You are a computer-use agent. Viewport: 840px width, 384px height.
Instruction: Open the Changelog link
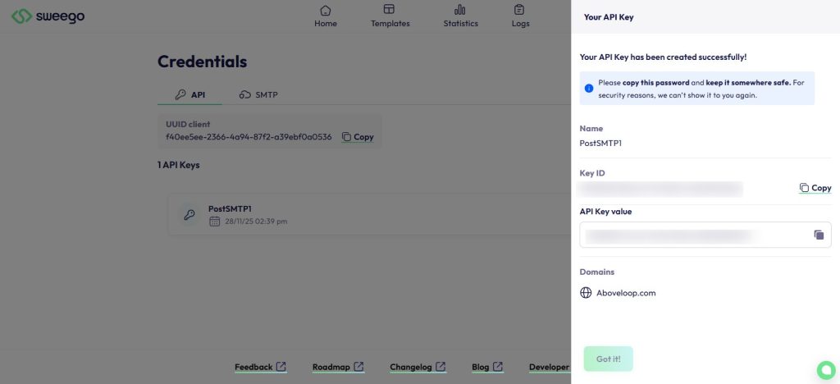[418, 367]
